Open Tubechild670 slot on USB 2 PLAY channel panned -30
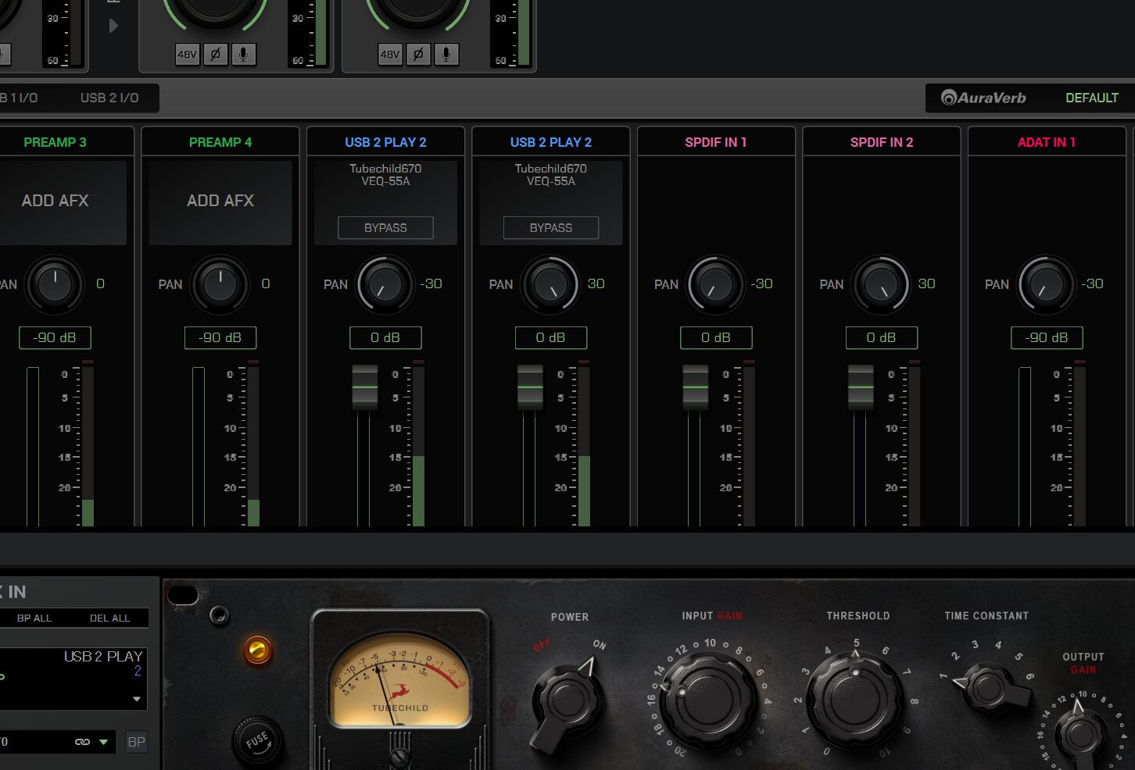Viewport: 1135px width, 770px height. [385, 169]
